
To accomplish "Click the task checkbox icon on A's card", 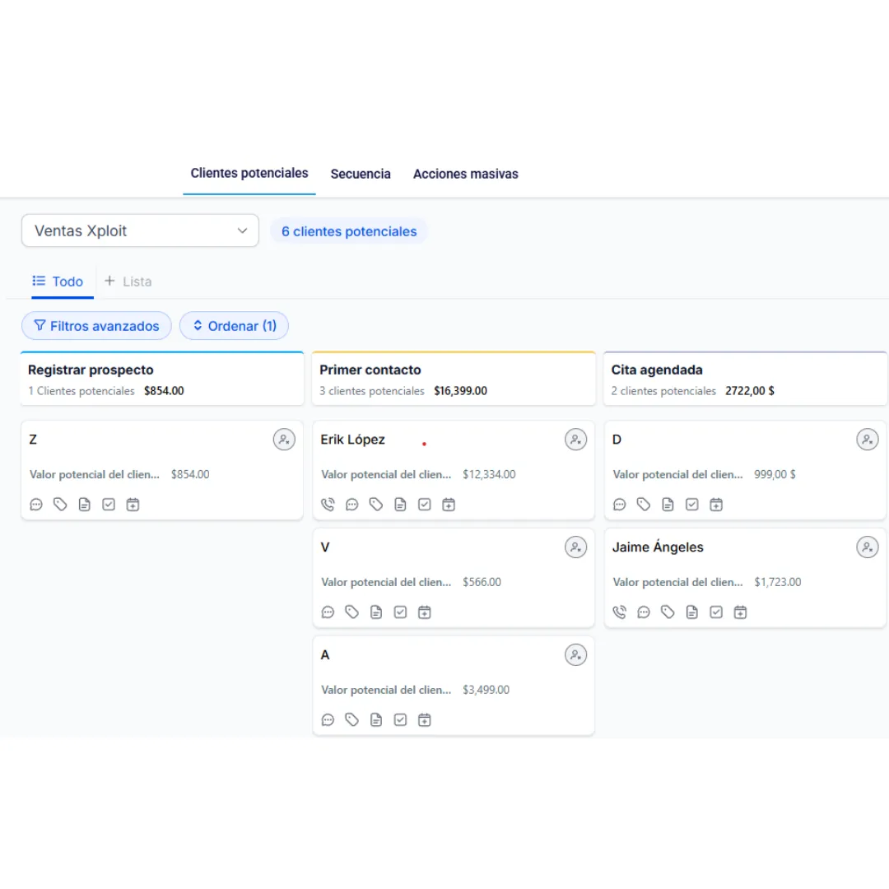I will point(400,720).
